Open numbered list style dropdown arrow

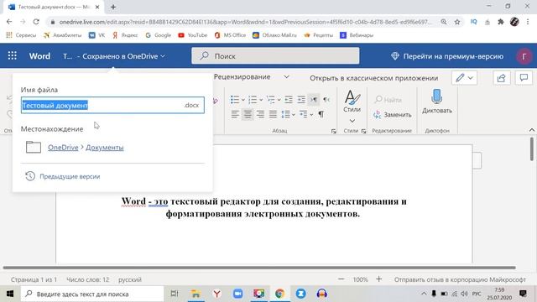click(x=261, y=100)
